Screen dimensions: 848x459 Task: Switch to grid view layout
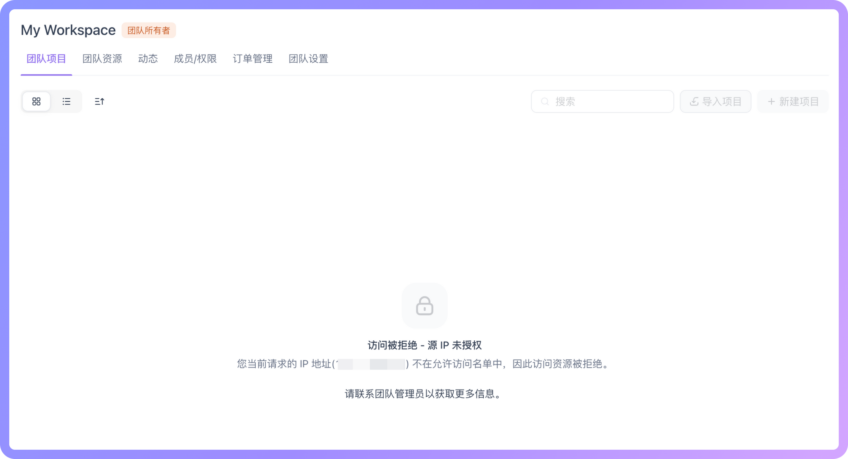point(36,101)
